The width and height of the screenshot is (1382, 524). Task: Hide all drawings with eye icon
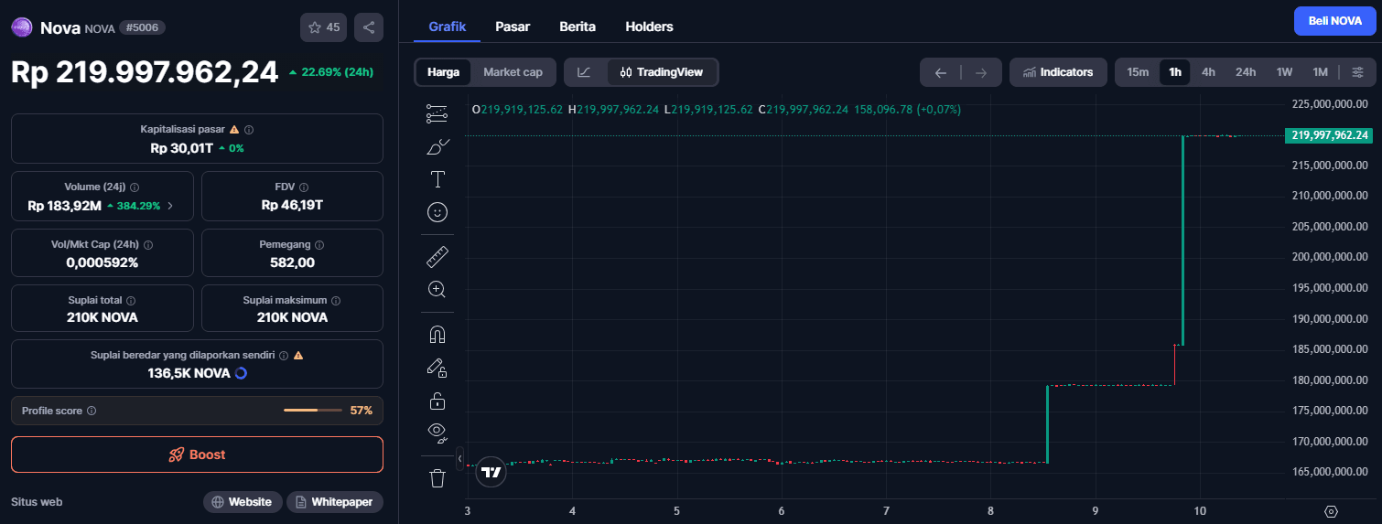click(437, 432)
